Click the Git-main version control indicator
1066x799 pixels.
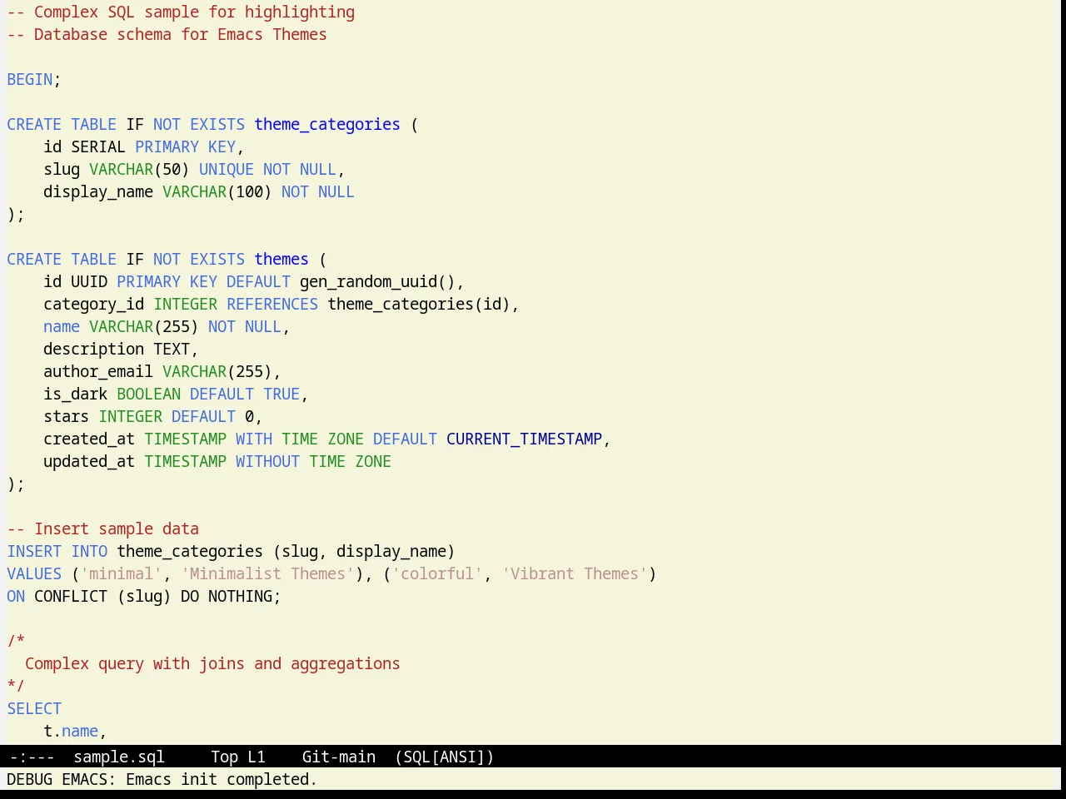pos(339,757)
